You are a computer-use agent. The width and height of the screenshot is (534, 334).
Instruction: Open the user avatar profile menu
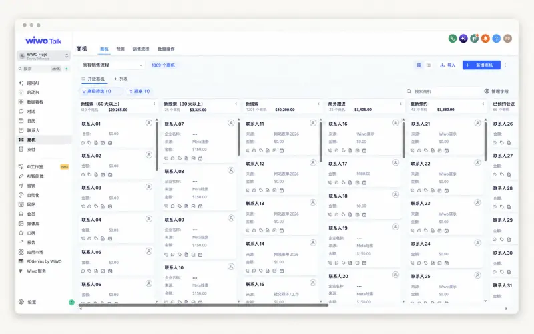pyautogui.click(x=507, y=39)
